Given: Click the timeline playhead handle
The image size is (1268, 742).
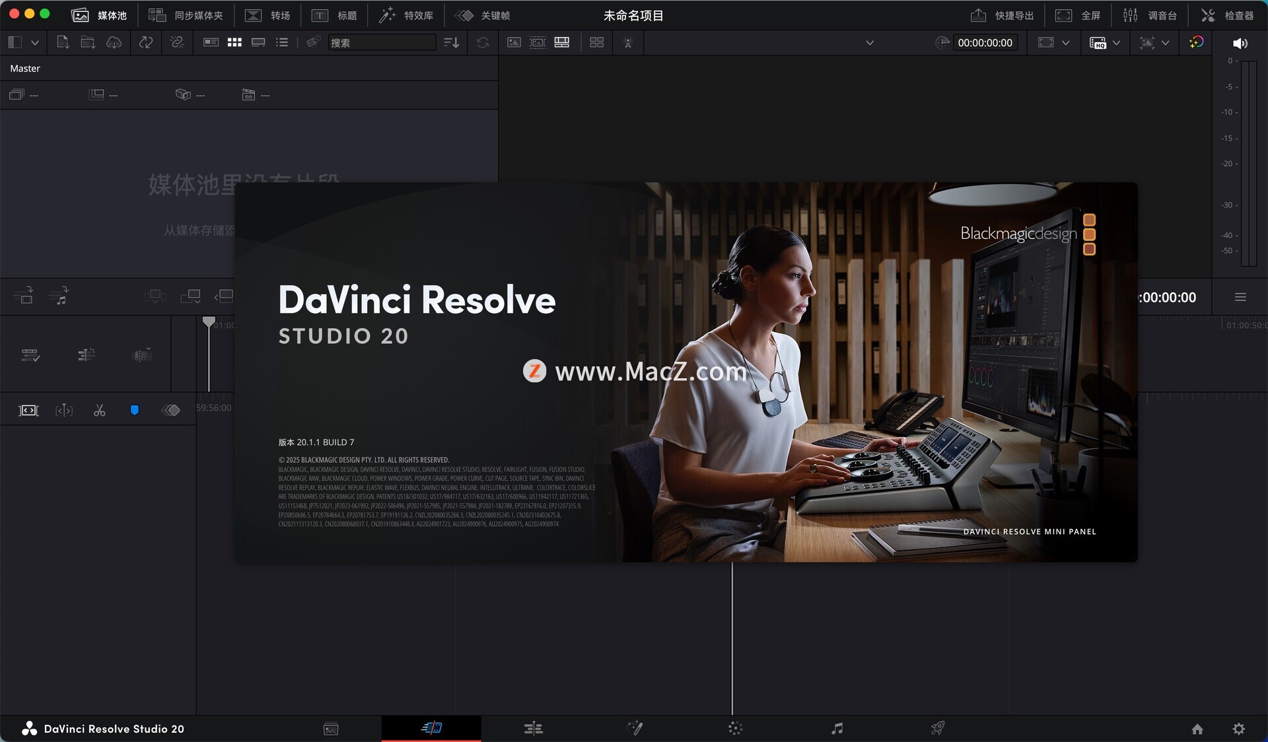Looking at the screenshot, I should [x=209, y=322].
